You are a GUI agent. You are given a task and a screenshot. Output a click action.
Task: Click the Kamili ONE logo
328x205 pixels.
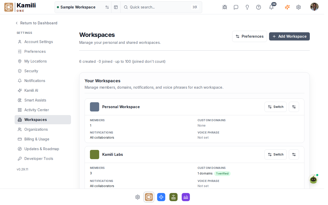[20, 7]
